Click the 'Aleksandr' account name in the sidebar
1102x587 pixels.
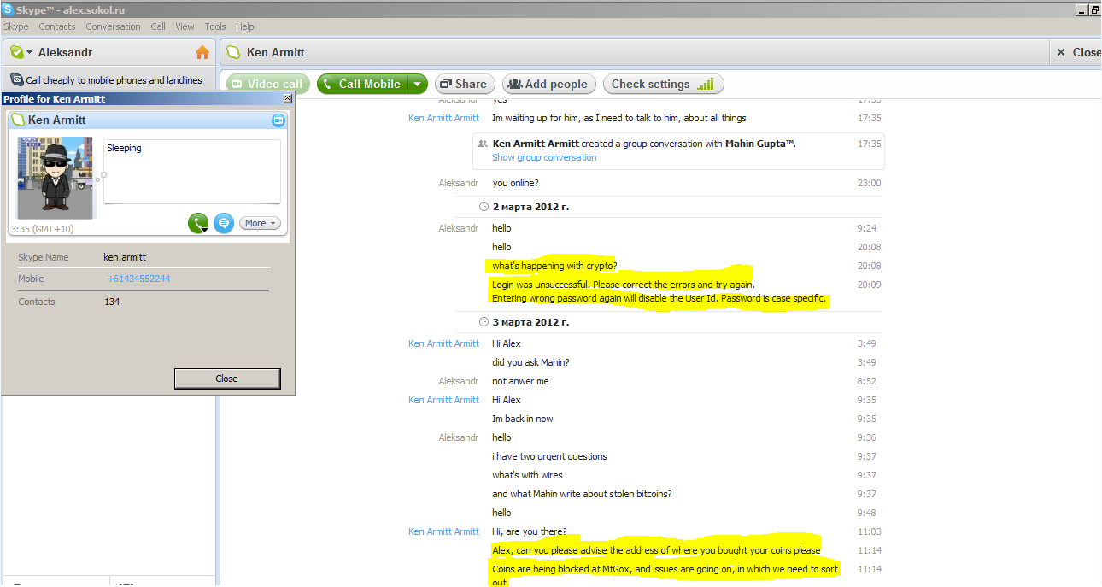pos(65,52)
